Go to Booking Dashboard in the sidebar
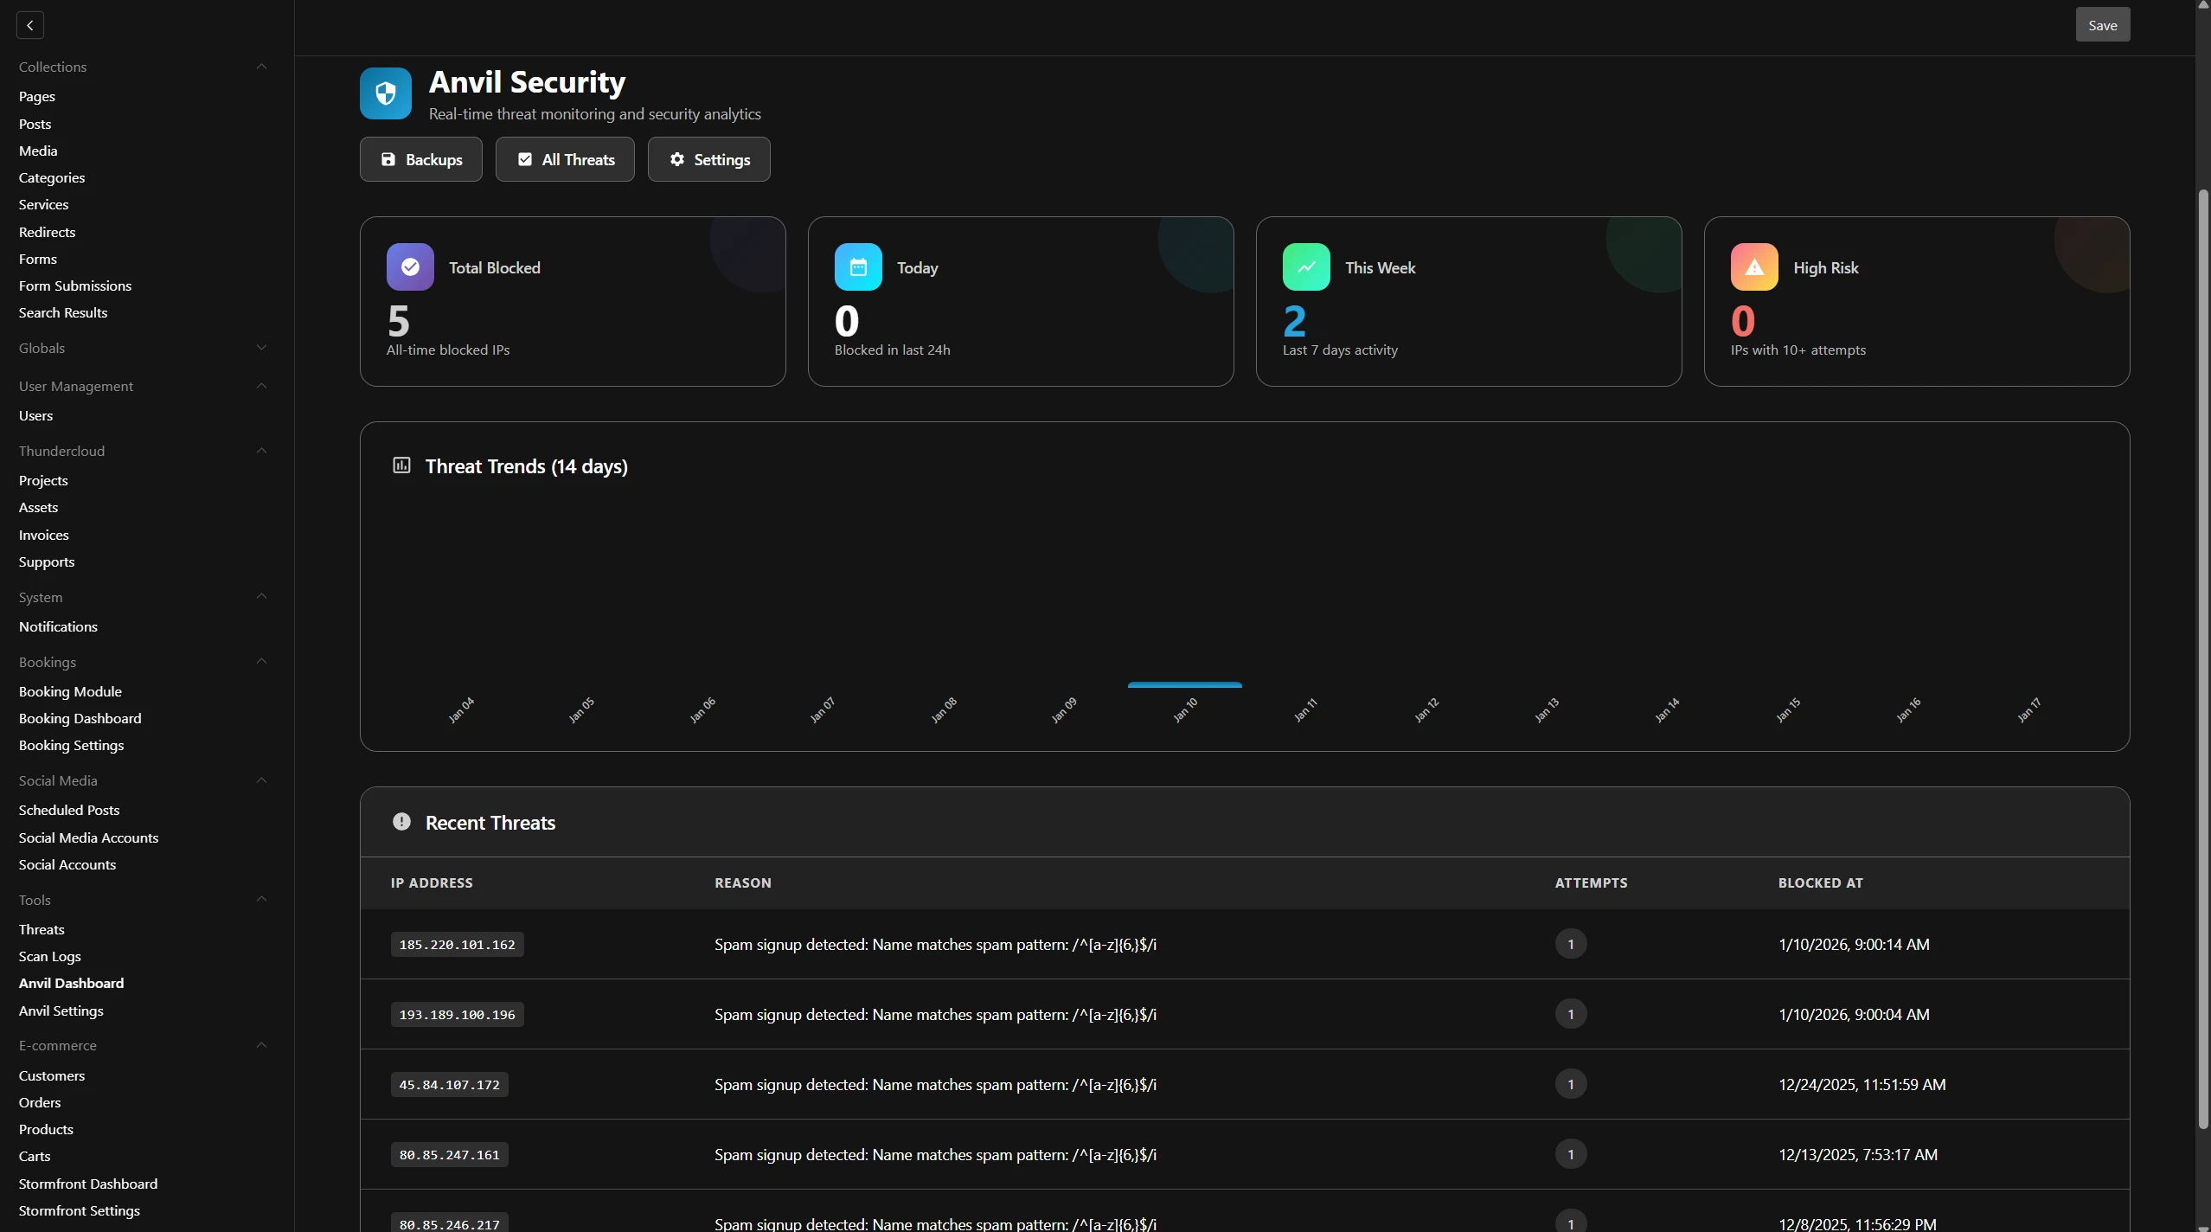The image size is (2211, 1232). [80, 718]
